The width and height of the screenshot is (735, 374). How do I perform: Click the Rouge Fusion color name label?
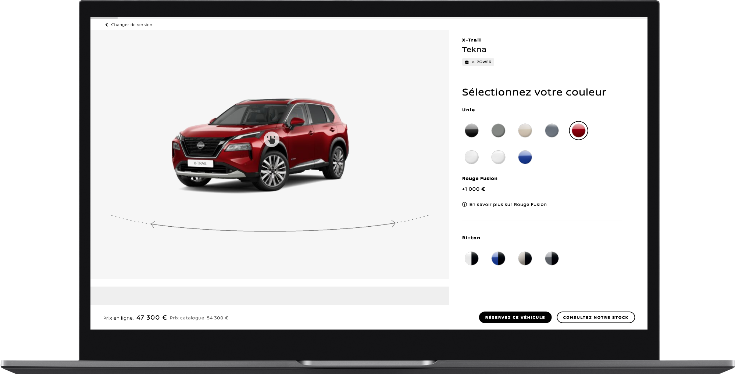(x=479, y=179)
